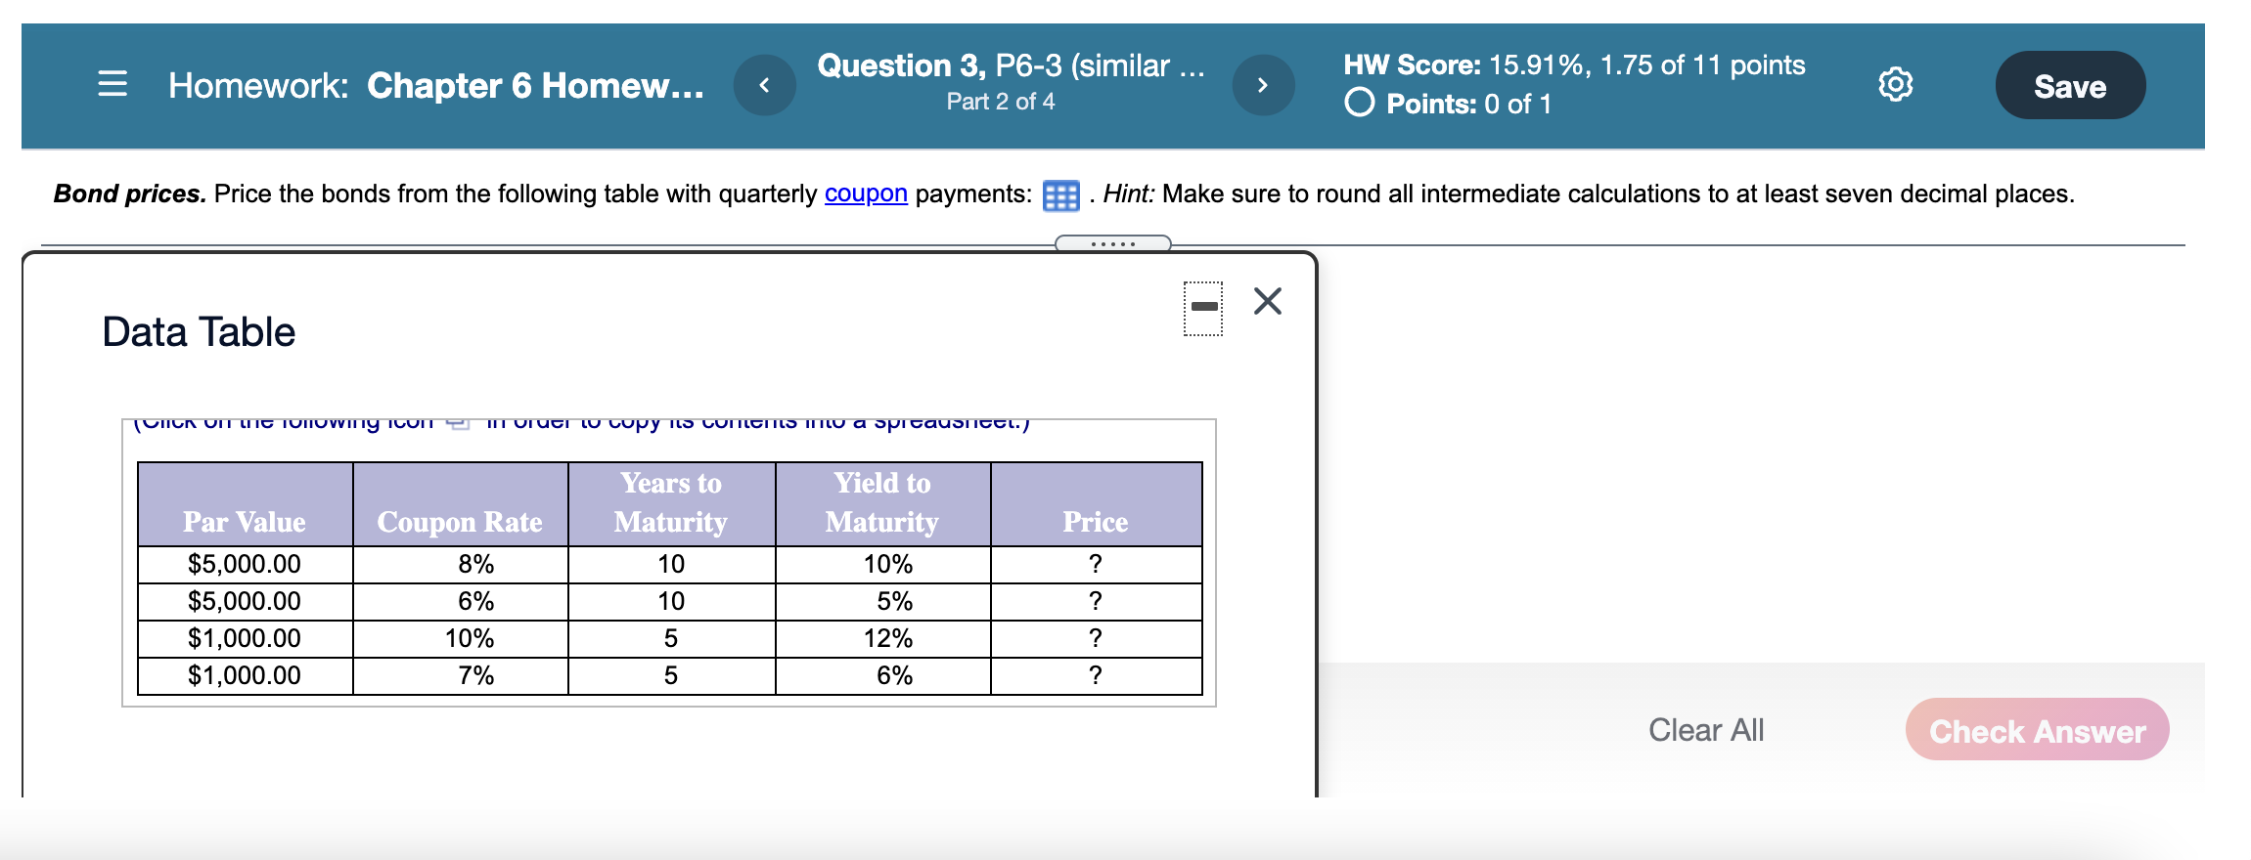Viewport: 2251px width, 860px height.
Task: Select the Par Value column header
Action: (245, 504)
